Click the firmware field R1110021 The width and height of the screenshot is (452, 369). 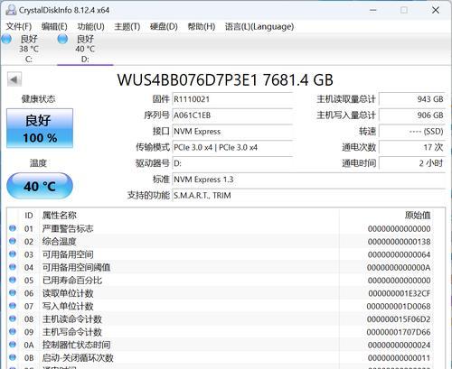tap(232, 99)
